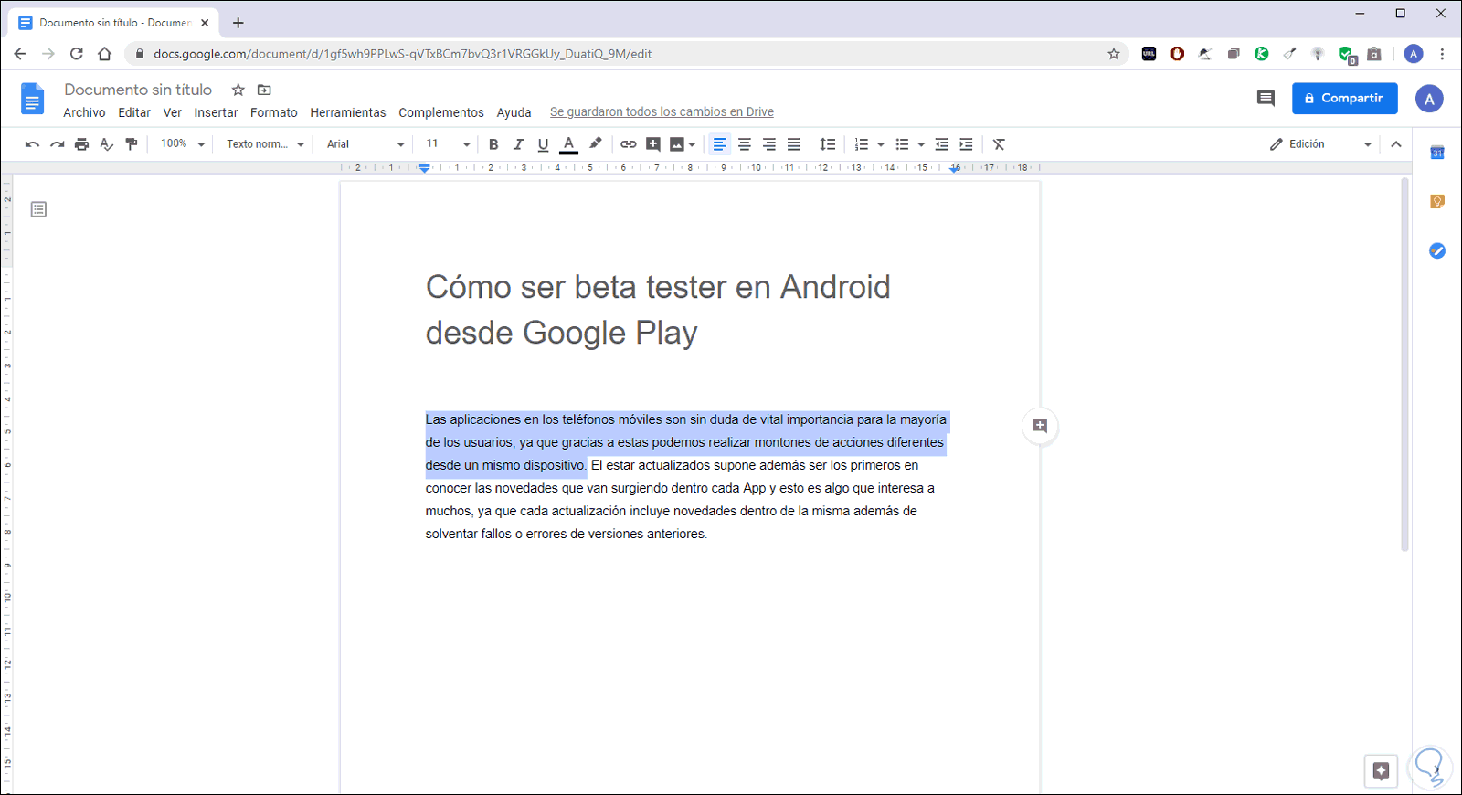The width and height of the screenshot is (1462, 795).
Task: Toggle bold formatting
Action: tap(493, 144)
